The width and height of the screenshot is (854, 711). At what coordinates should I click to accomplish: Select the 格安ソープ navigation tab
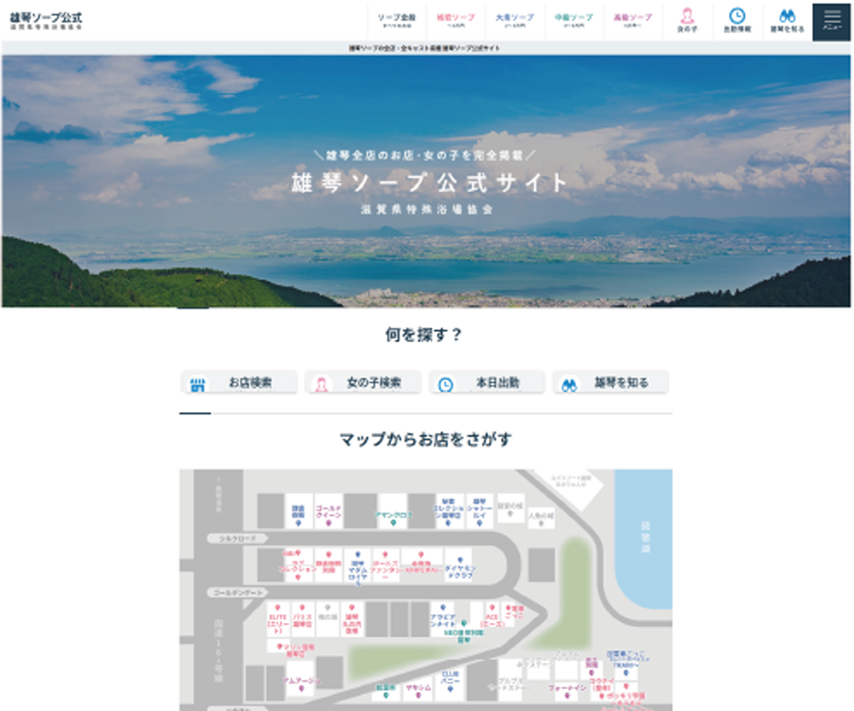click(455, 21)
